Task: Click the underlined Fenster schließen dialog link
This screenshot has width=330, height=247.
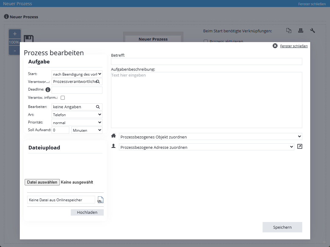Action: 294,46
